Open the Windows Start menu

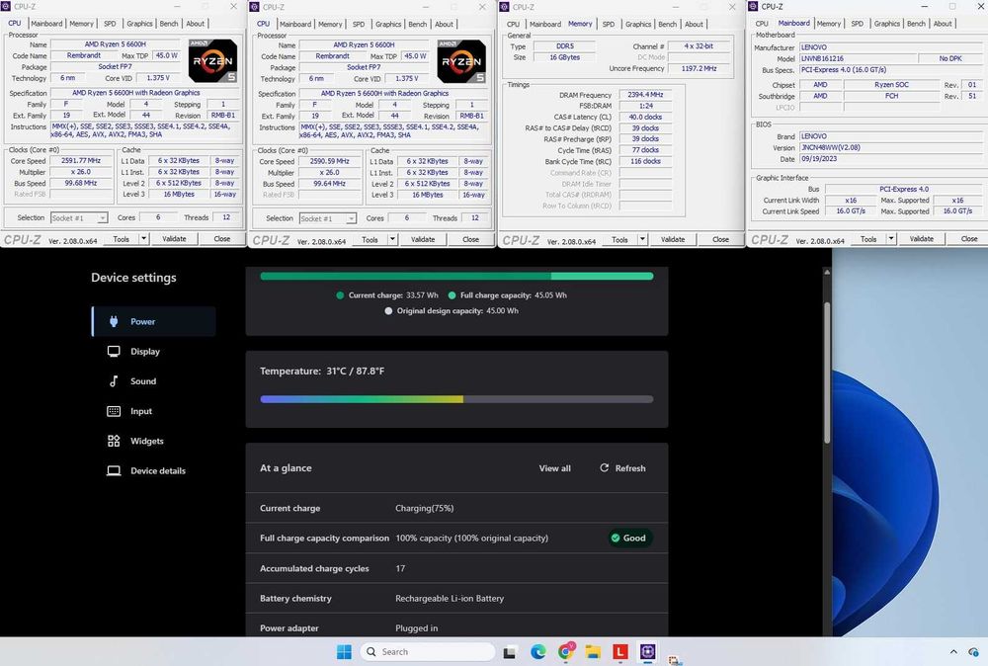[x=344, y=652]
